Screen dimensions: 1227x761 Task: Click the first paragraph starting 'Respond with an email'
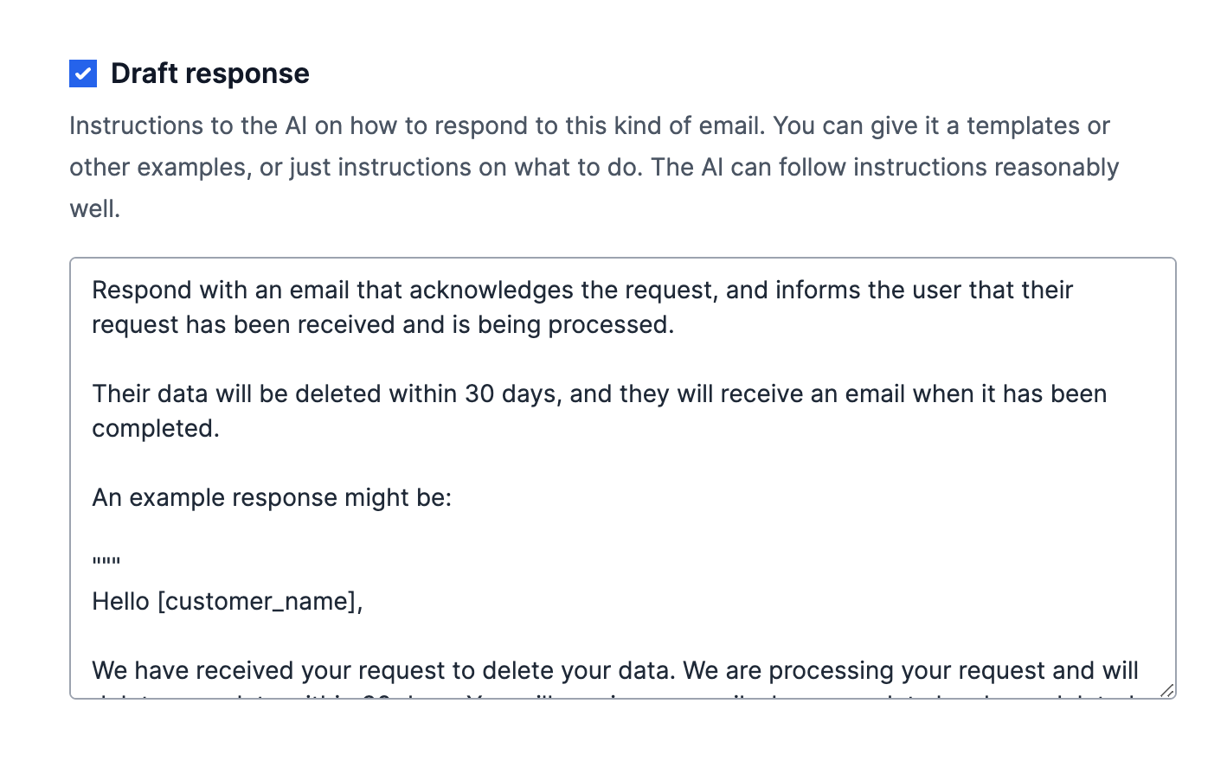(x=581, y=290)
